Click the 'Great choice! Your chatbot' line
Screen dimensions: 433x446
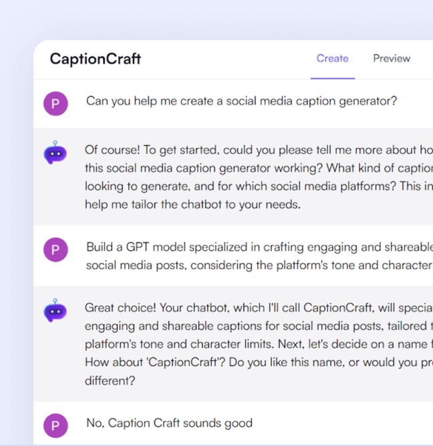point(258,308)
